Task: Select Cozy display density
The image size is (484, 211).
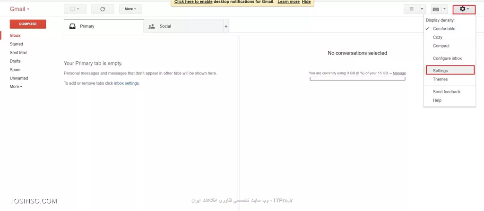Action: pyautogui.click(x=437, y=37)
